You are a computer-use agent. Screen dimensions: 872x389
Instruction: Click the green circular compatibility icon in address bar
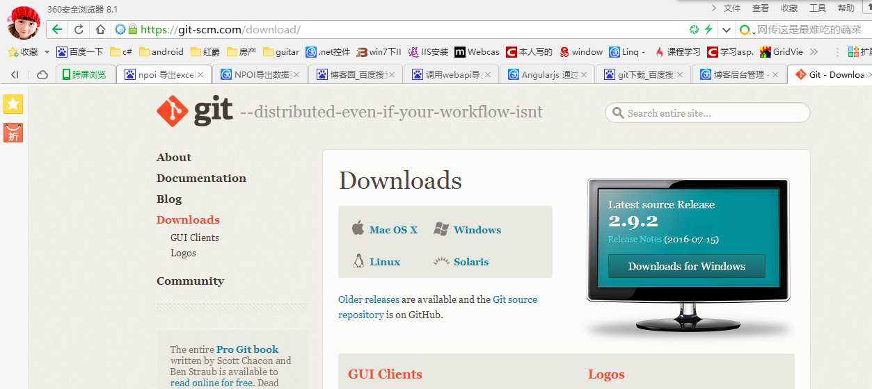[x=694, y=29]
